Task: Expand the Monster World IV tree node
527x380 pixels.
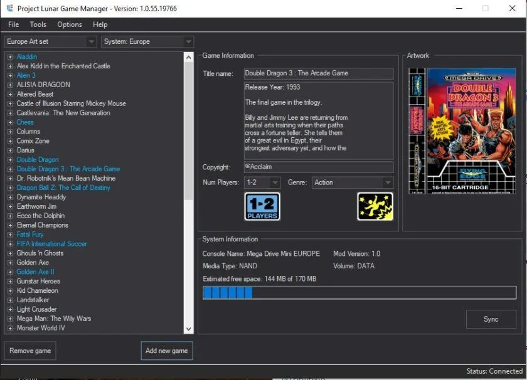Action: [10, 328]
